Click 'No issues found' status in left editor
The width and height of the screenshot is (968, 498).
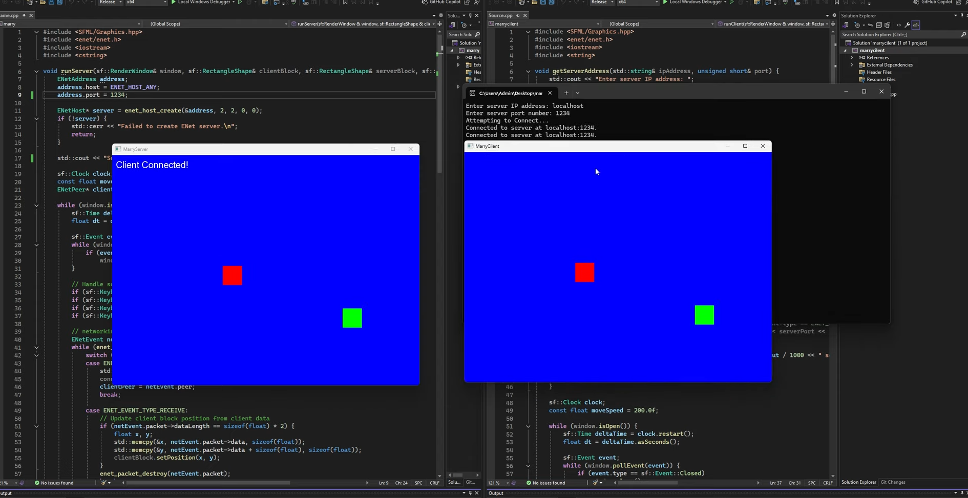54,483
